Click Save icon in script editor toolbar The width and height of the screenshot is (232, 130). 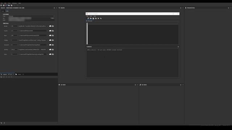(x=93, y=18)
